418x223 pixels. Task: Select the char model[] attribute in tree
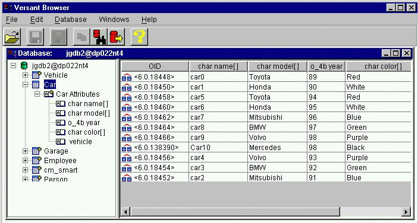(89, 113)
